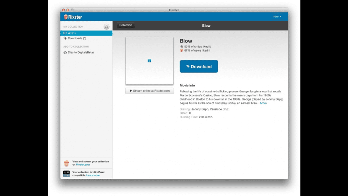Expand the description with the More link
The width and height of the screenshot is (348, 196).
(264, 103)
